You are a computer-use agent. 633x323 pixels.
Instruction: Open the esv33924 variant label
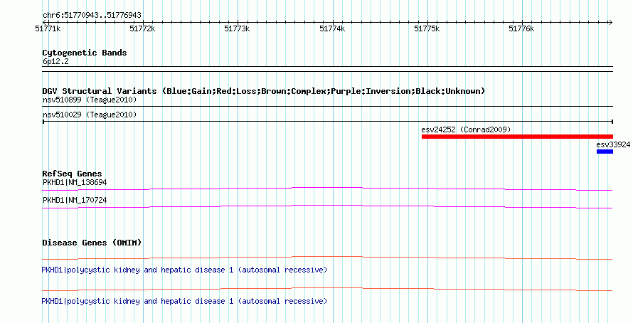point(613,144)
